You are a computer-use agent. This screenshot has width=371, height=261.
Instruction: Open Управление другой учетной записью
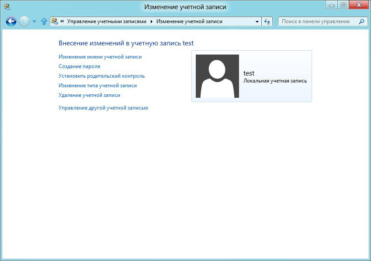tap(104, 108)
